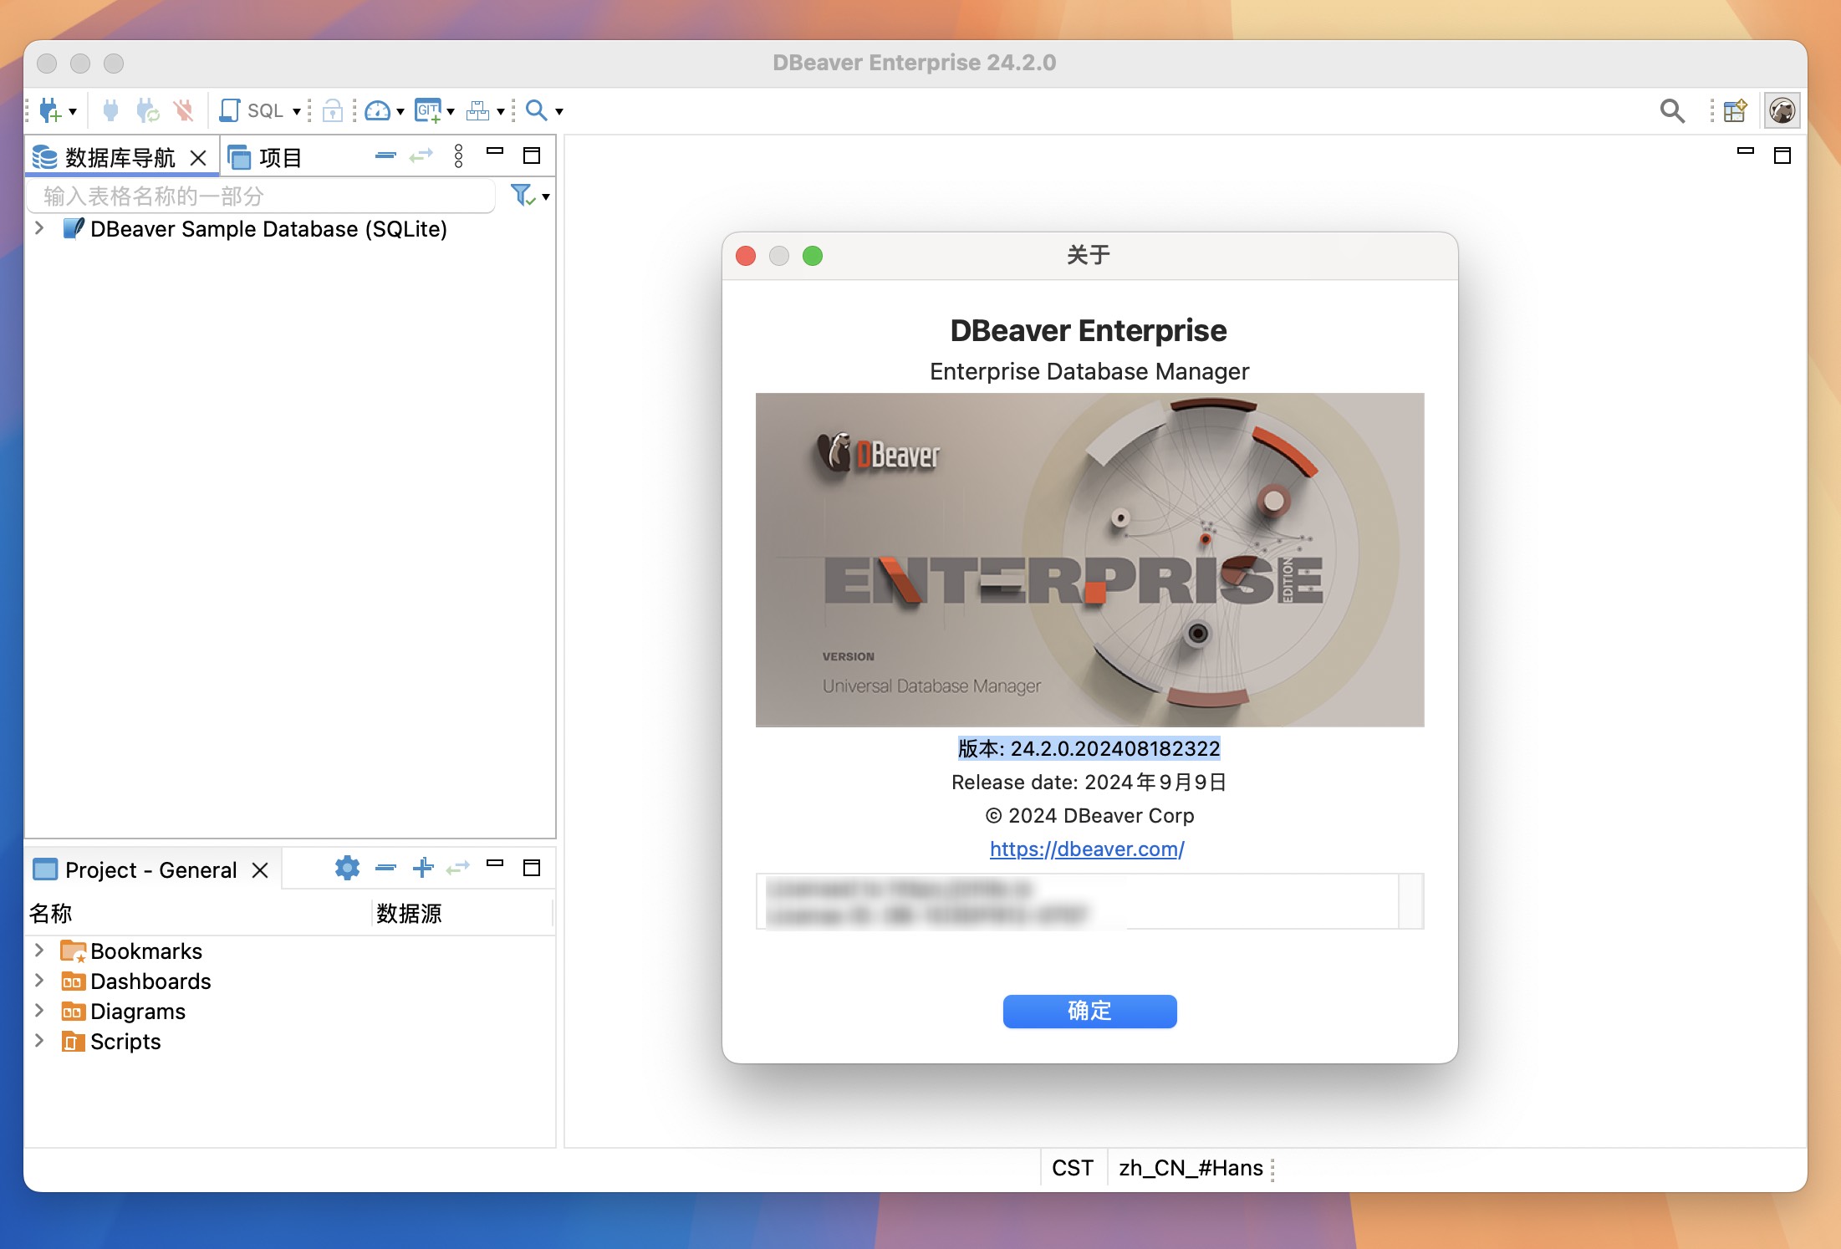The width and height of the screenshot is (1841, 1249).
Task: Open the filter funnel dropdown arrow
Action: [x=546, y=197]
